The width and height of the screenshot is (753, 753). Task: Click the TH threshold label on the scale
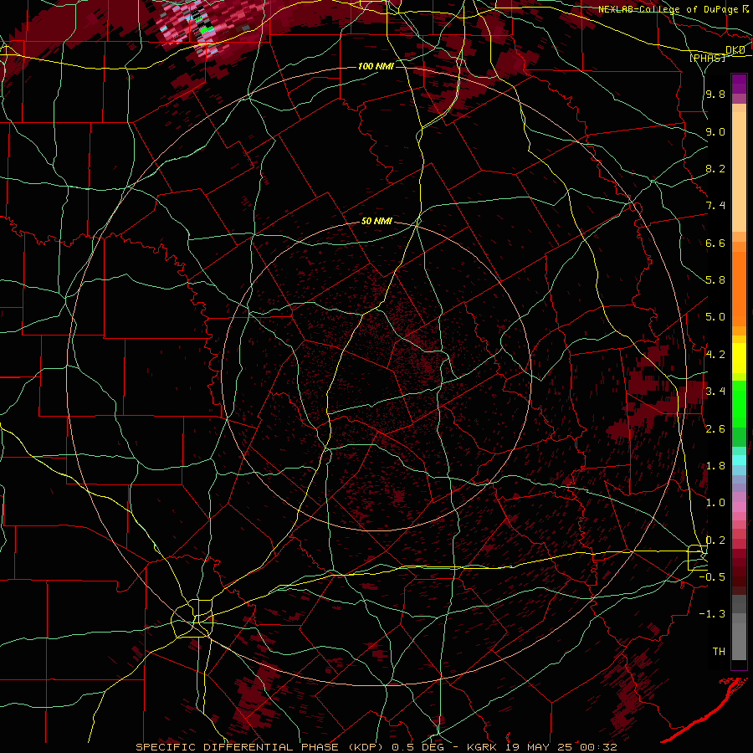719,651
